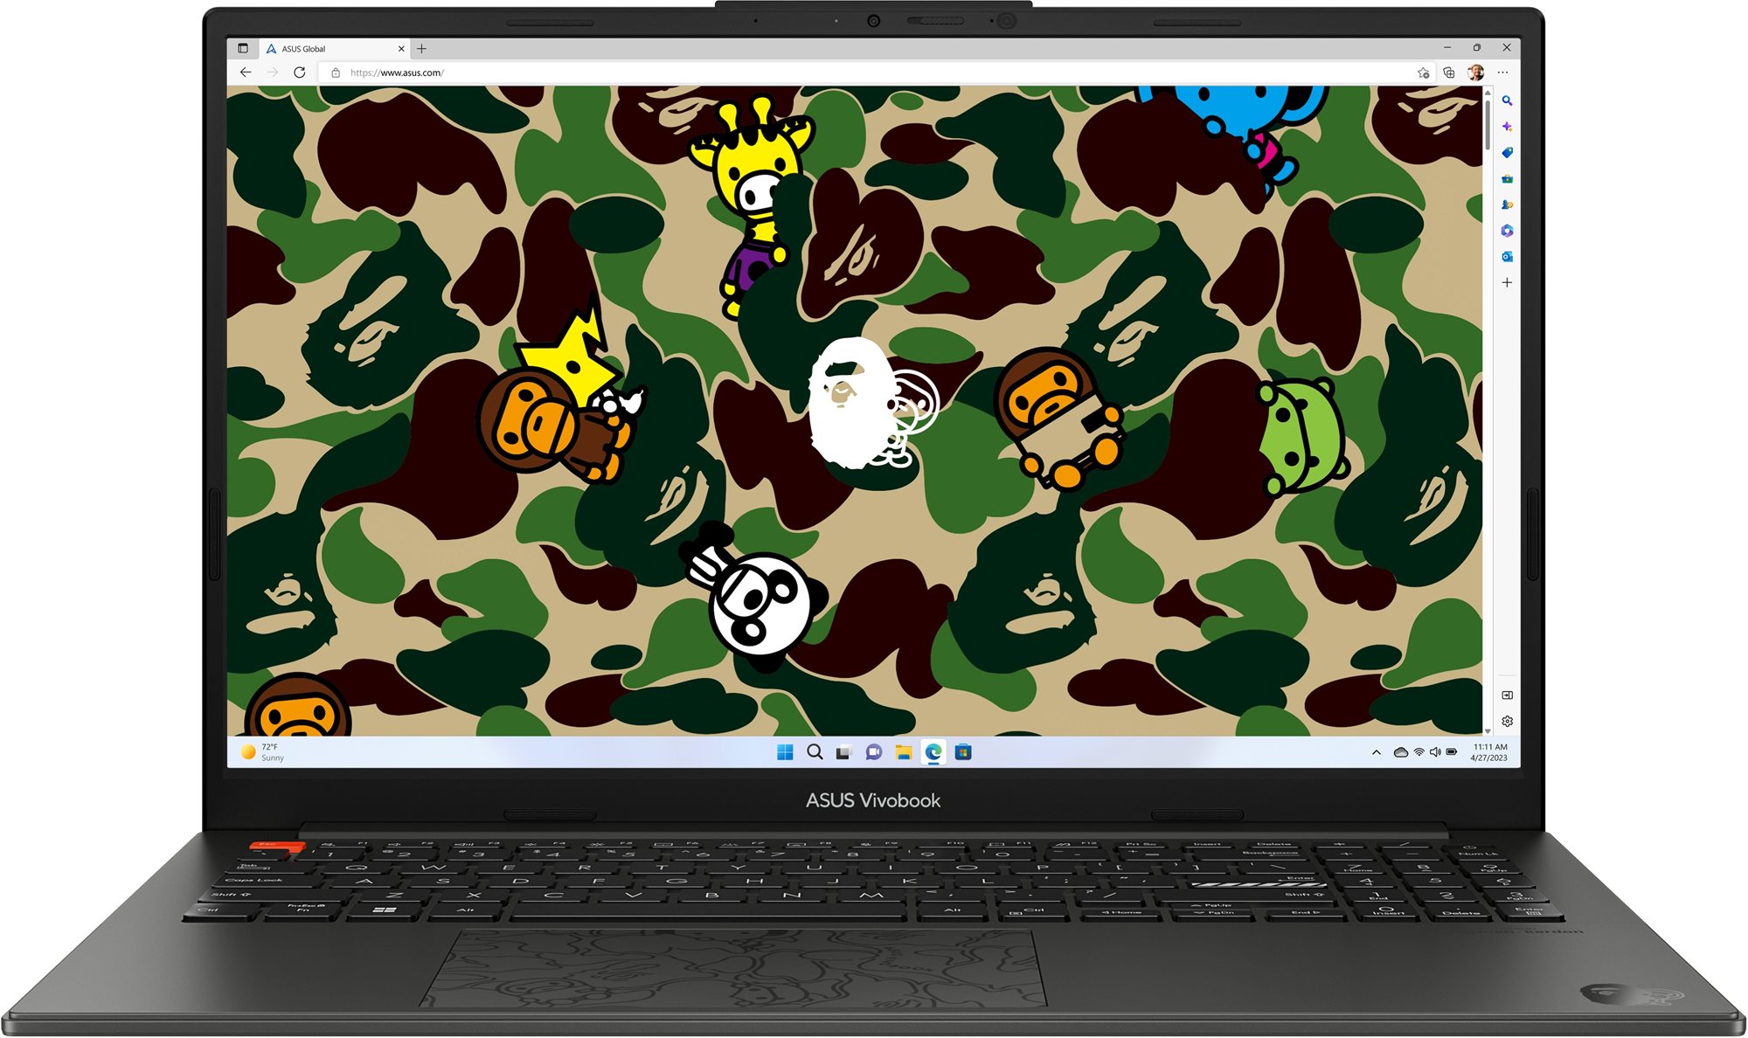
Task: Open the Collections button
Action: [x=1449, y=73]
